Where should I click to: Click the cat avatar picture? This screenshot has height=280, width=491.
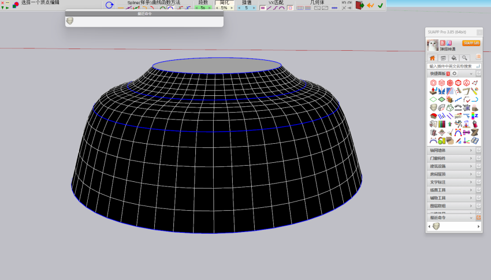coord(433,45)
